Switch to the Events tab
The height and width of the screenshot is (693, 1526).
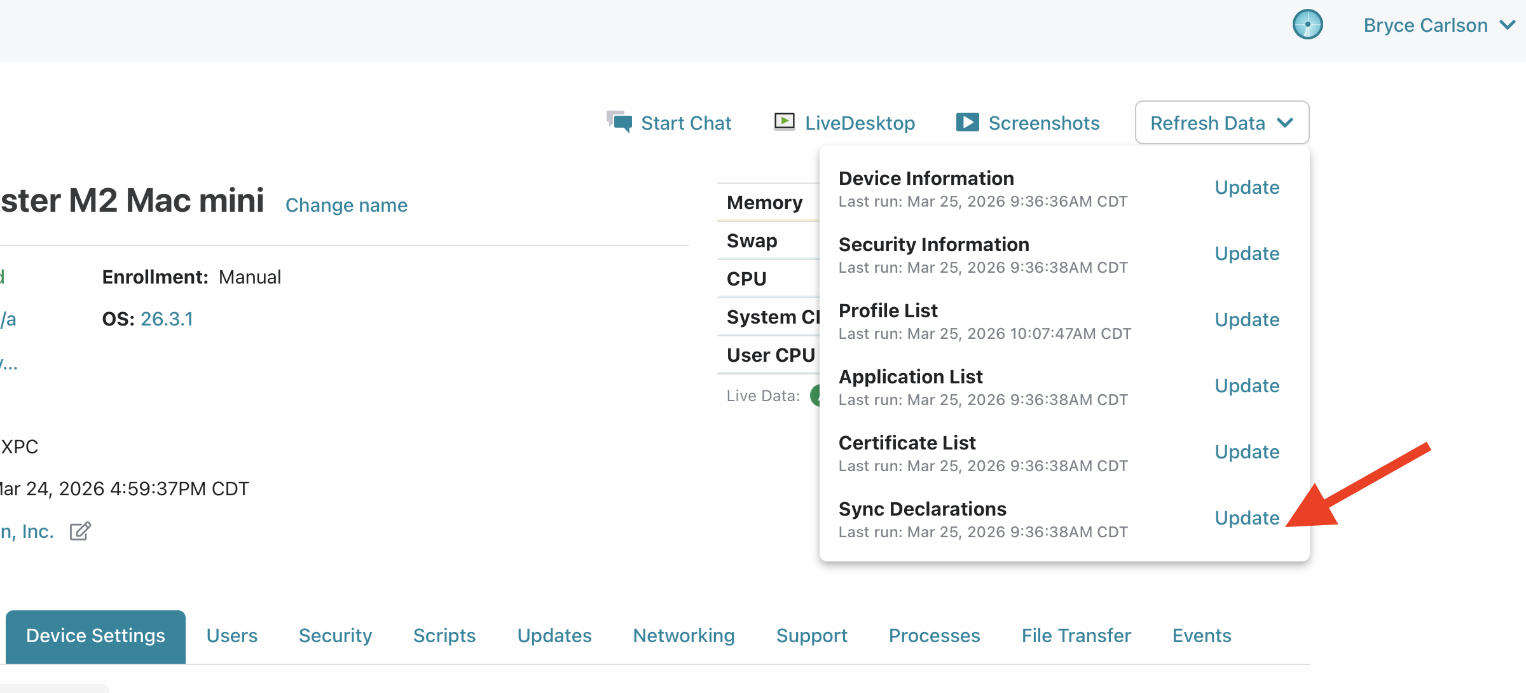tap(1202, 636)
